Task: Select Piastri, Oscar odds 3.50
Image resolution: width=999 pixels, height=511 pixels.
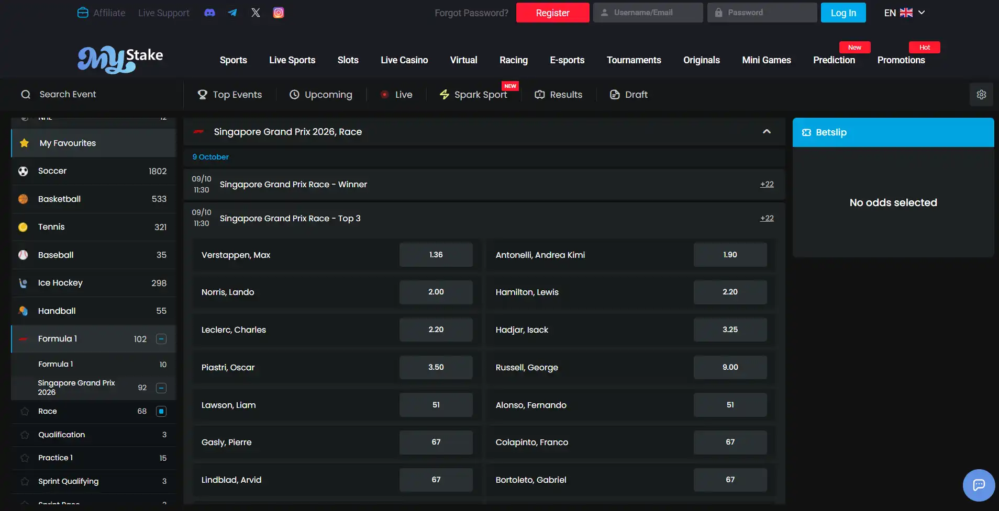Action: click(x=436, y=367)
